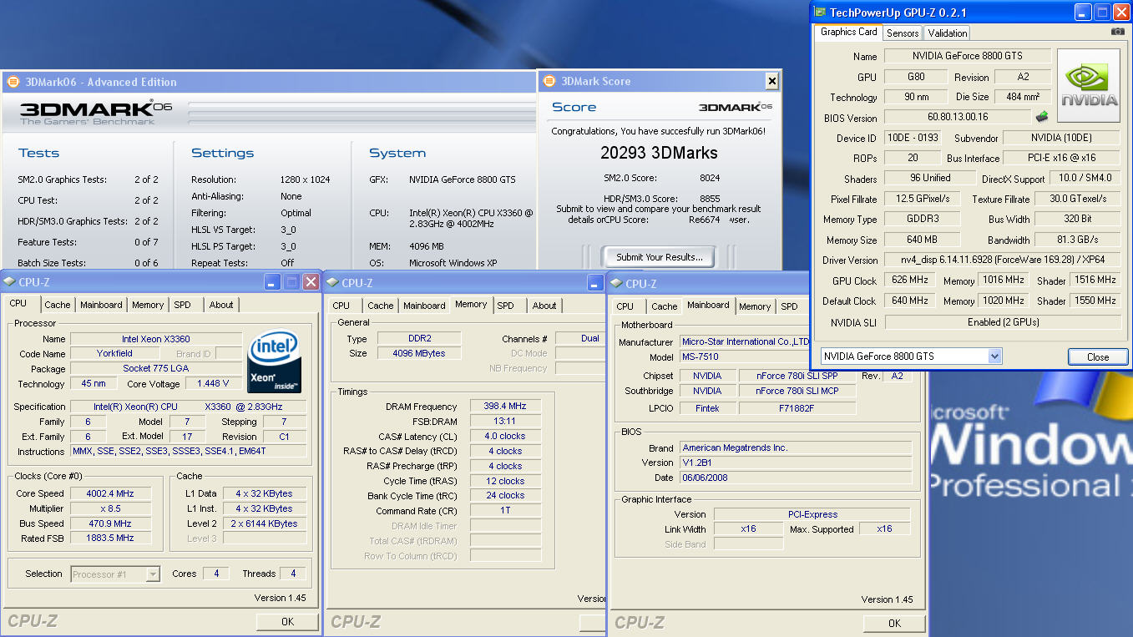Switch to Sensors tab in GPU-Z
This screenshot has height=637, width=1133.
[903, 33]
